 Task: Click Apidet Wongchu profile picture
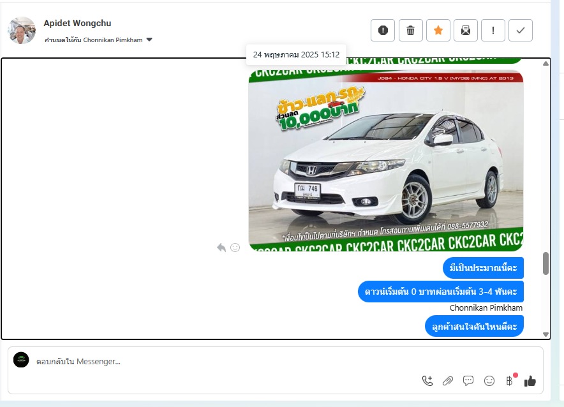22,31
